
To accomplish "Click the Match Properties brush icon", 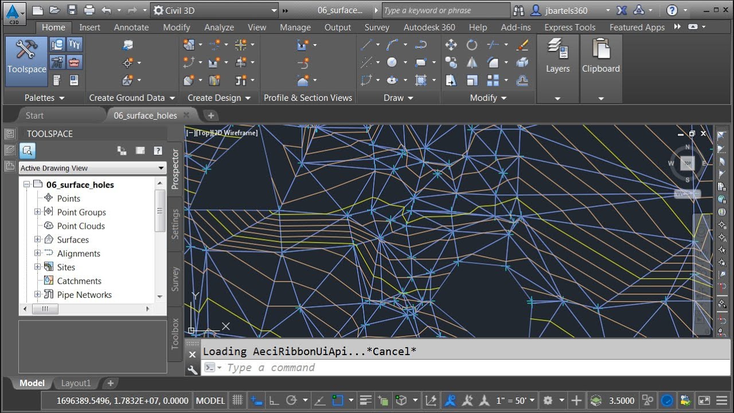I will point(522,45).
